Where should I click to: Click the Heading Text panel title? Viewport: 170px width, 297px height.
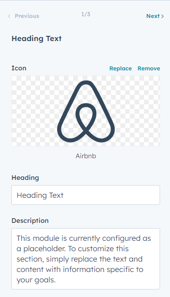[36, 39]
